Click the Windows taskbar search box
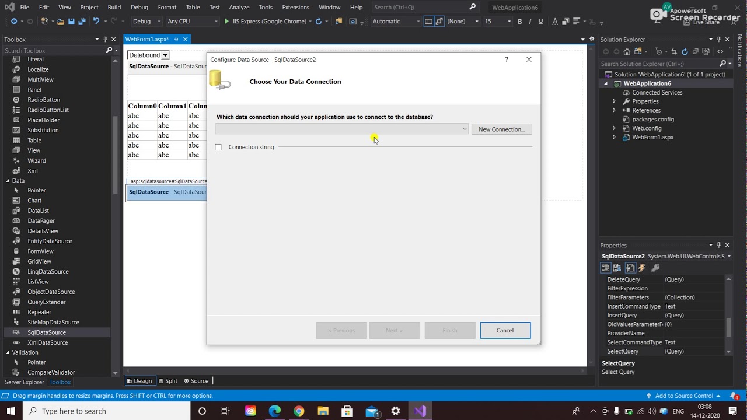Screen dimensions: 747x420 (x=107, y=411)
